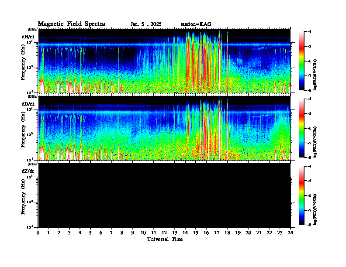Click the dH/dt spectrogram plot

tap(164, 61)
